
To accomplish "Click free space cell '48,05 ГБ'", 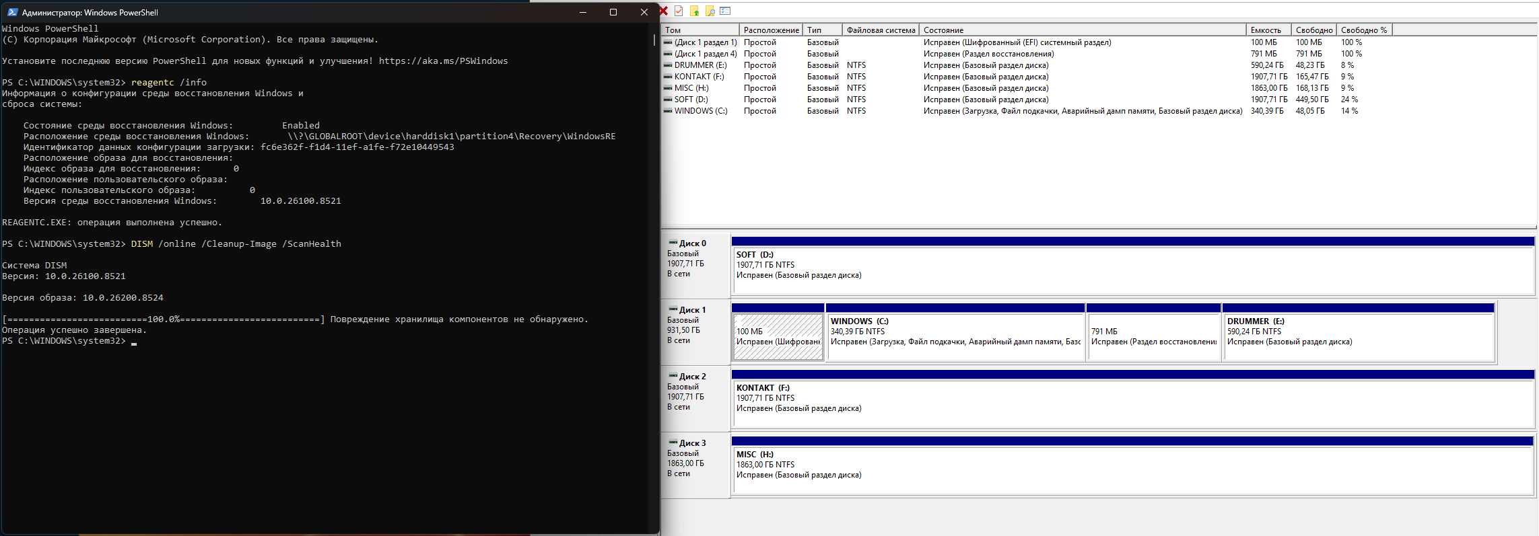I will click(x=1310, y=111).
